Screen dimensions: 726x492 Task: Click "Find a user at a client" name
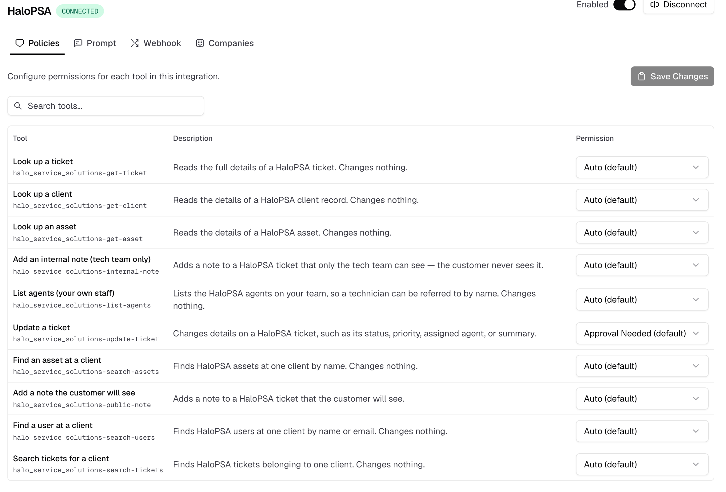coord(53,425)
